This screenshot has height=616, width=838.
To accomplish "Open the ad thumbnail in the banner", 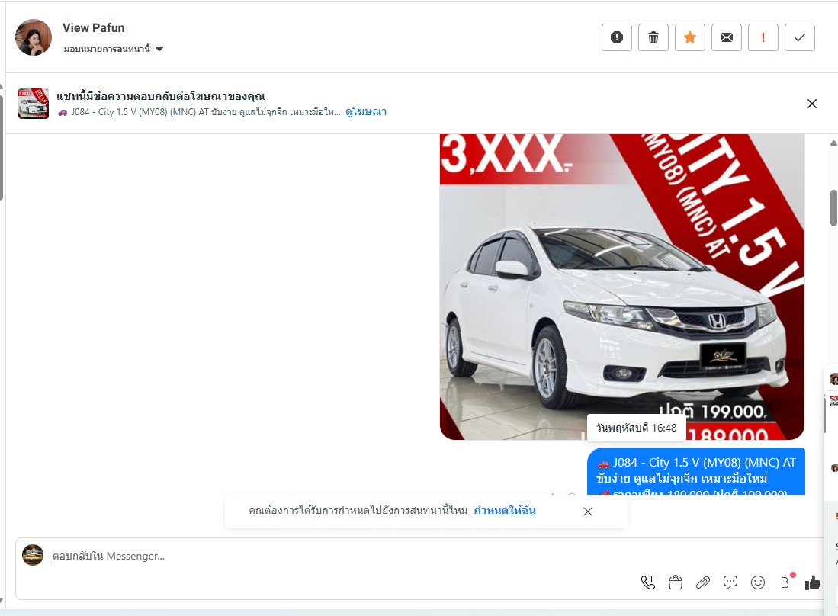I will [33, 104].
